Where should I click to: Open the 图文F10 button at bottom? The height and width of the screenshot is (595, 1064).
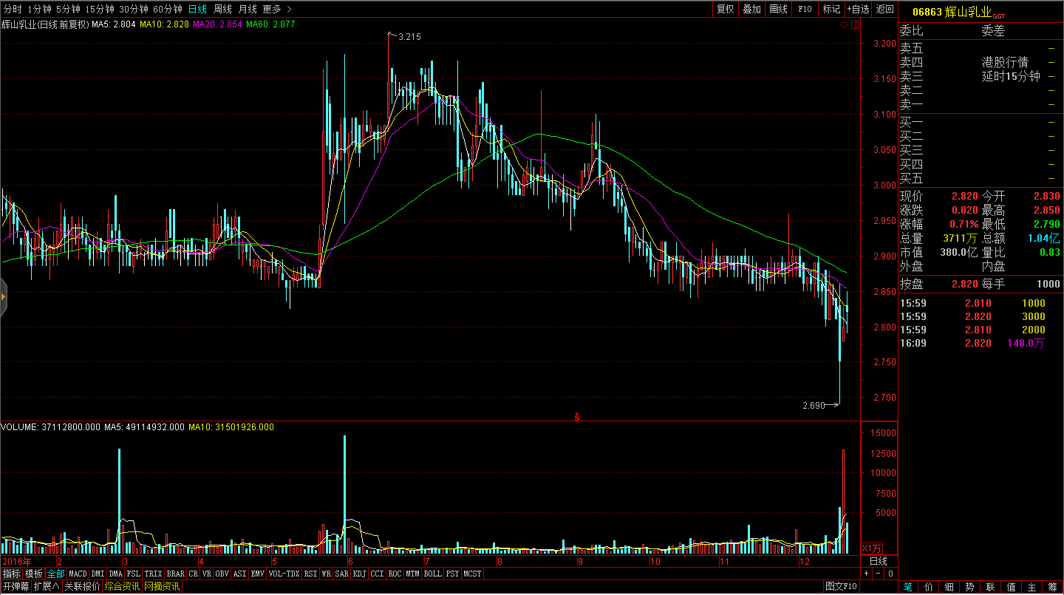(842, 587)
